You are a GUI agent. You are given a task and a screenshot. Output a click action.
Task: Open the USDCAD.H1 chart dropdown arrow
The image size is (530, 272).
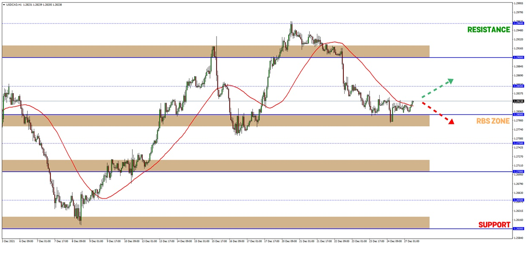tap(4, 4)
